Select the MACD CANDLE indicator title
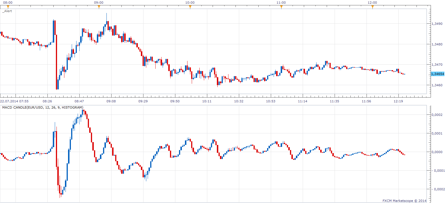This screenshot has width=447, height=203. [x=43, y=107]
